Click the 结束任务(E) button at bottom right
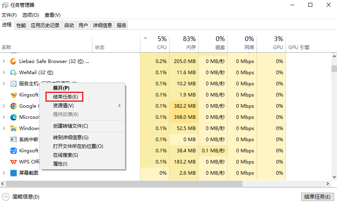The image size is (337, 205). point(317,197)
